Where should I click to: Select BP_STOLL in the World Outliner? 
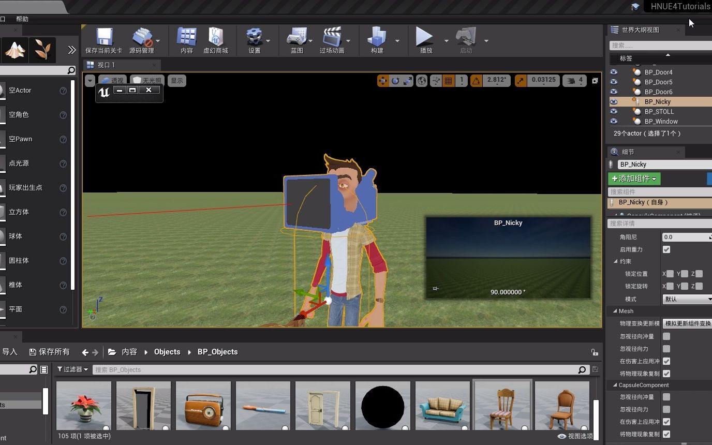coord(659,112)
